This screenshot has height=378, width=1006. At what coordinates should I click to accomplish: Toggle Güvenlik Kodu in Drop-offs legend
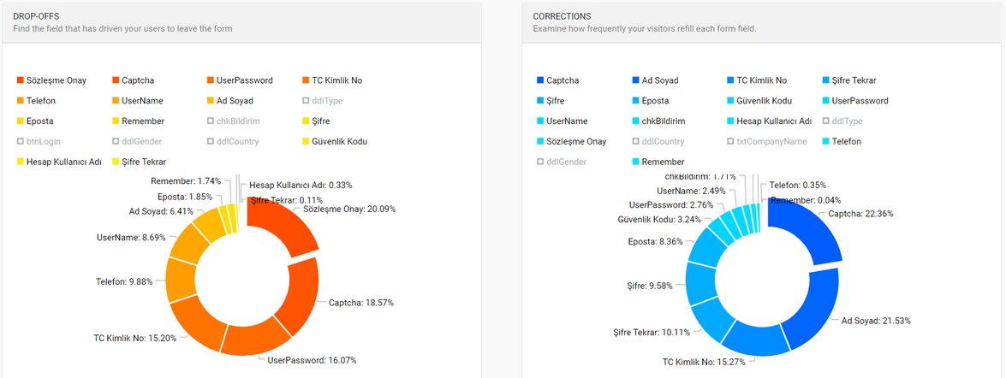(339, 141)
